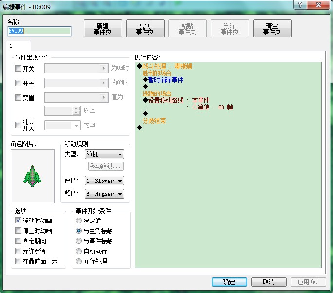Open the 频度 dropdown showing 6: Highest

[x=104, y=194]
